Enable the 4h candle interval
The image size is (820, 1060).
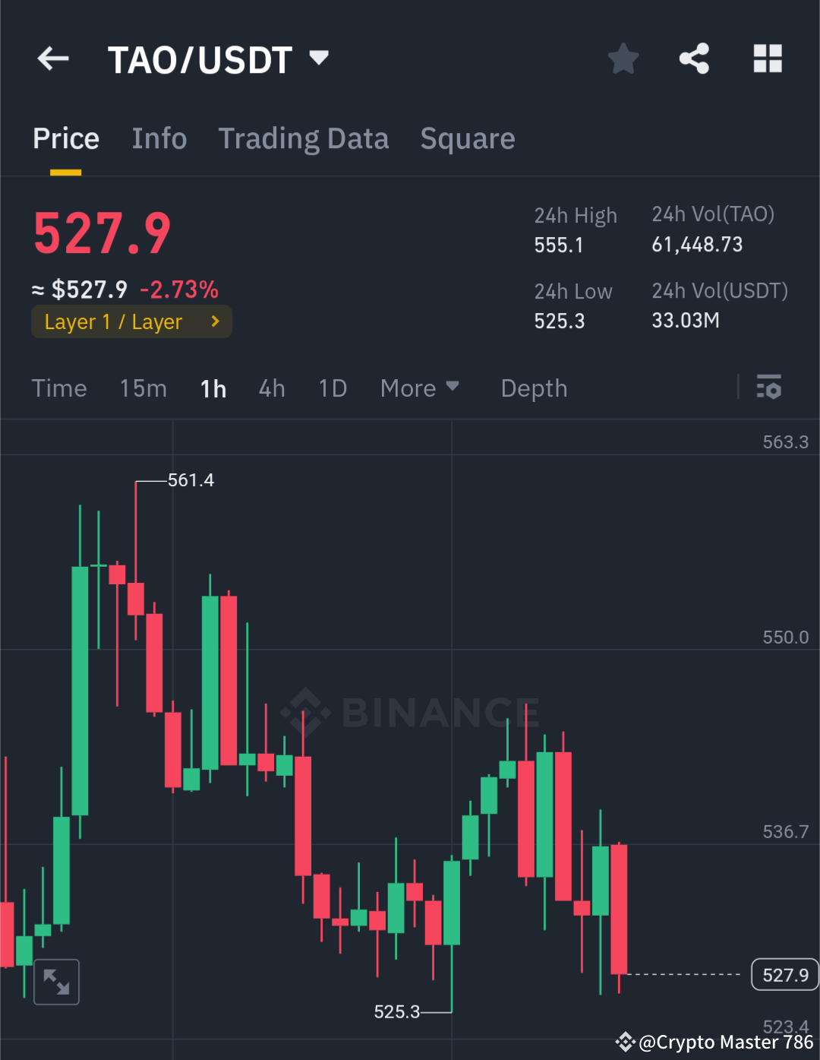[271, 388]
